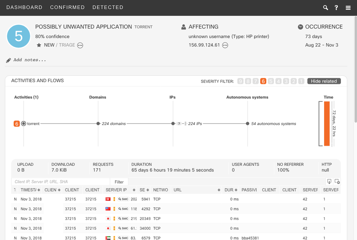Open the CONFIRMED tab
Viewport: 357px width, 240px height.
(x=68, y=7)
